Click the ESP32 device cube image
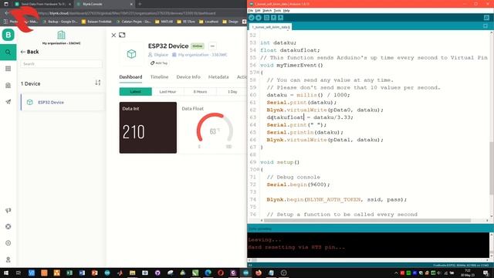Image resolution: width=494 pixels, height=278 pixels. 131,54
